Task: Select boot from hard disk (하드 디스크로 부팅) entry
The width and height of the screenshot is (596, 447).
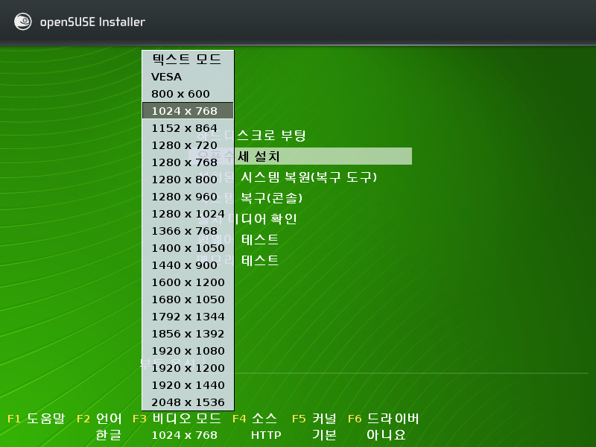Action: tap(270, 136)
